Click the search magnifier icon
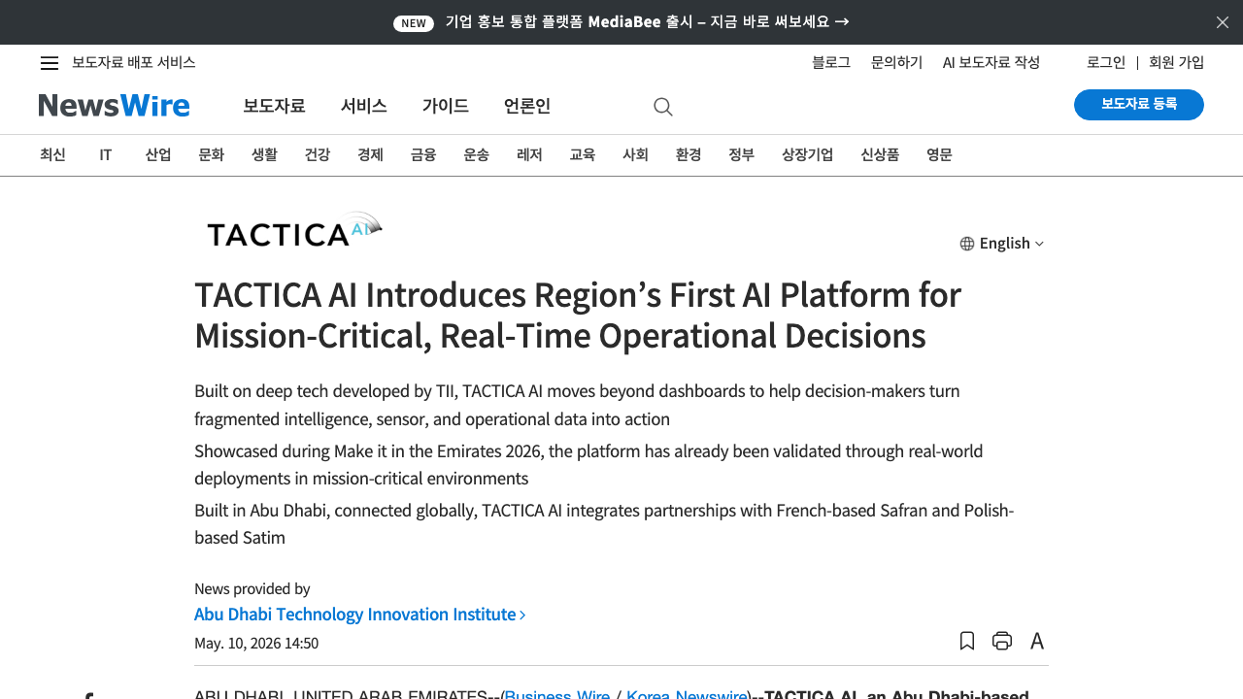 click(x=663, y=107)
